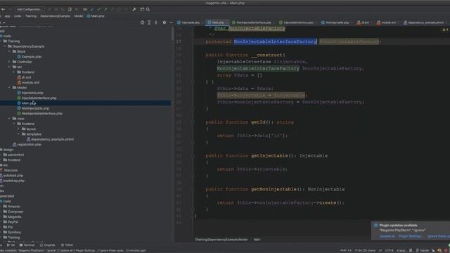Collapse the Model folder in tree
450x253 pixels.
[x=9, y=87]
